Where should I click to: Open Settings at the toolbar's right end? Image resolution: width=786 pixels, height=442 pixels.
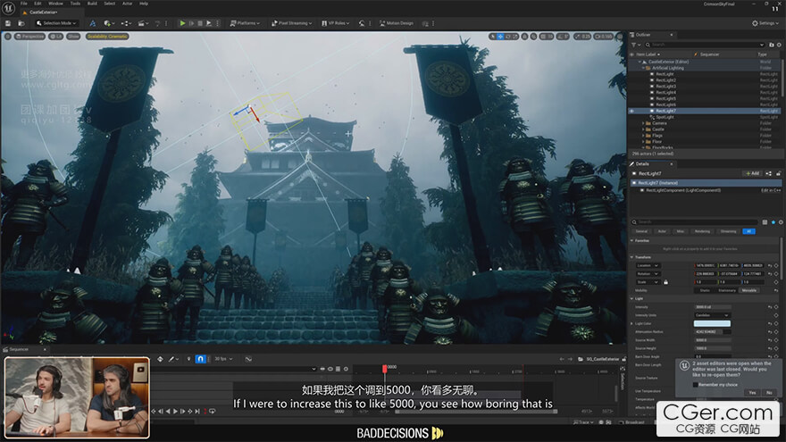click(765, 23)
